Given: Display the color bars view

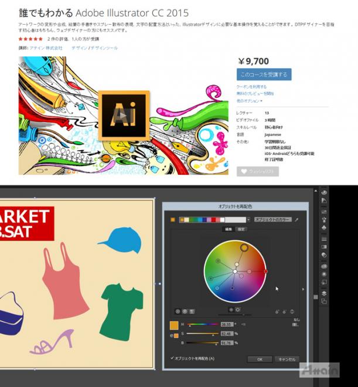Looking at the screenshot, I should click(192, 311).
